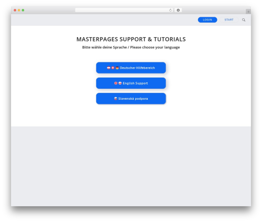The image size is (262, 222).
Task: Click the Swiss flag icon
Action: click(113, 68)
